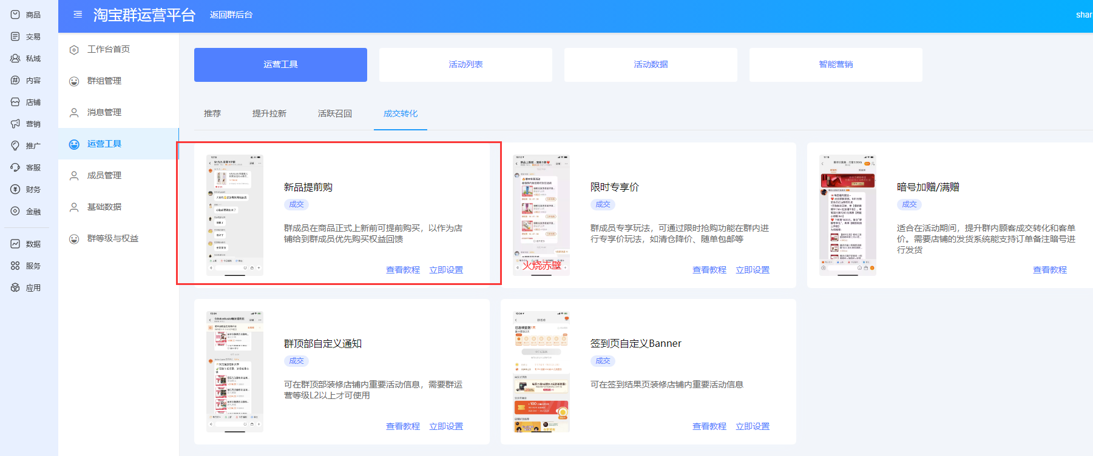Click the 淘宝群运营平台 header title
The height and width of the screenshot is (456, 1093).
tap(144, 15)
